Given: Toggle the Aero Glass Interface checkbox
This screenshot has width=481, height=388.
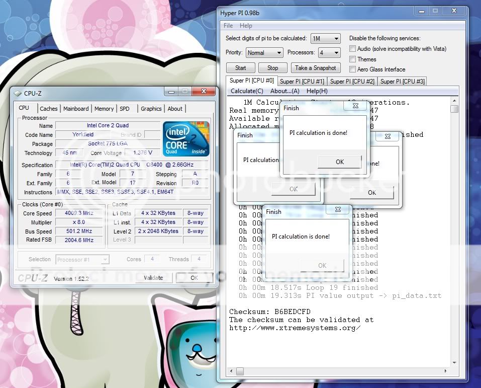Looking at the screenshot, I should click(x=352, y=69).
